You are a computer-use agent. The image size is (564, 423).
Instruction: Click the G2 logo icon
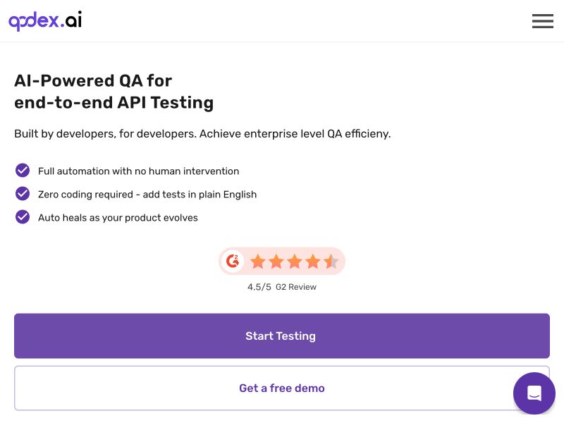pos(233,261)
